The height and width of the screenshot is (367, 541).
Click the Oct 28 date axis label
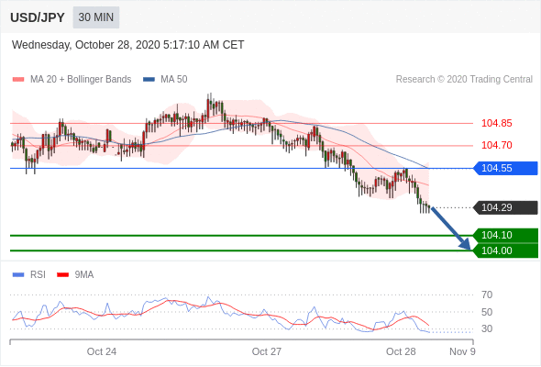coord(401,351)
